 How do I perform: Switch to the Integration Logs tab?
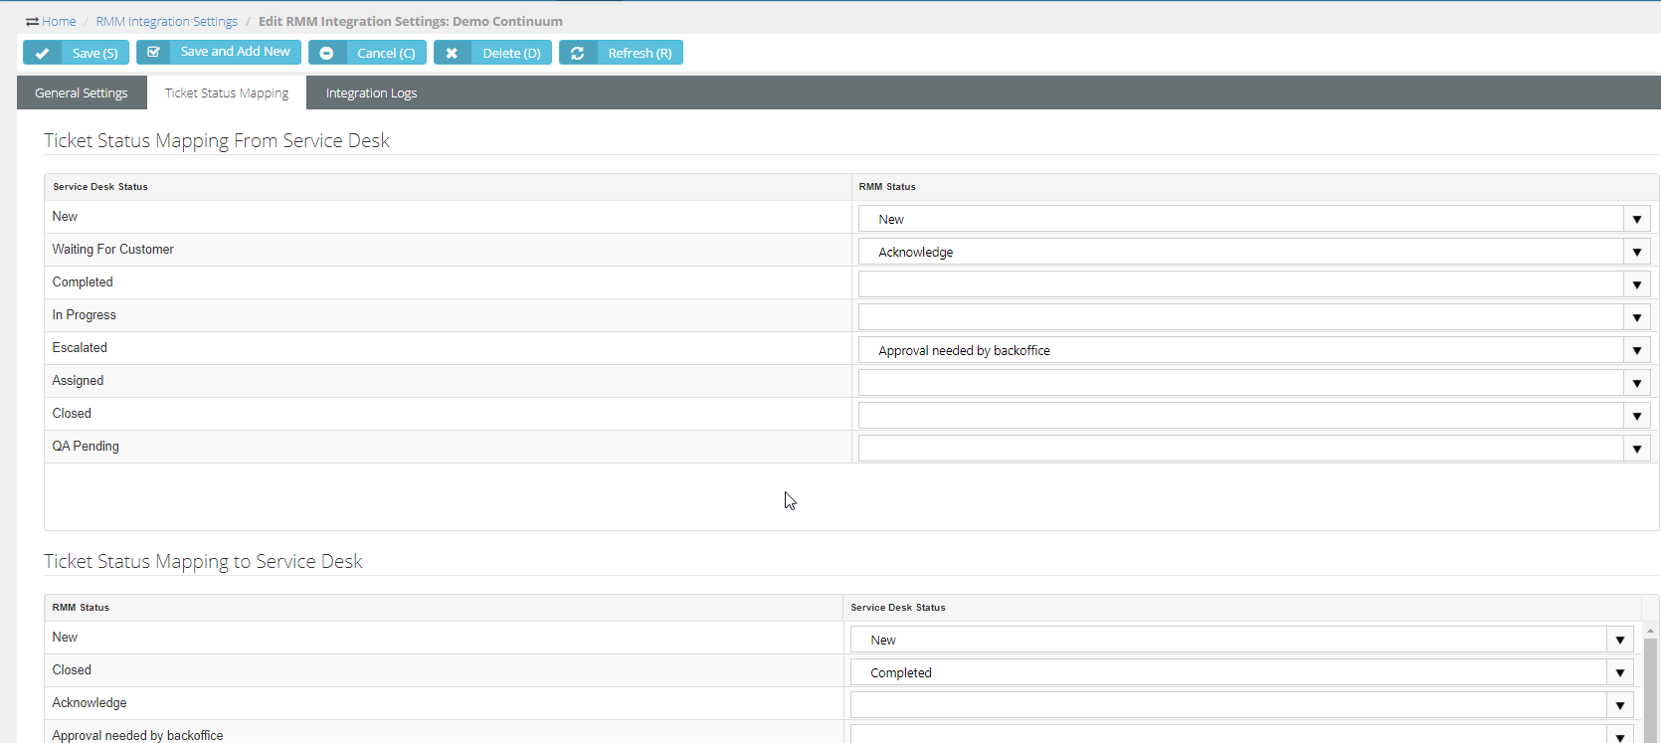(371, 93)
